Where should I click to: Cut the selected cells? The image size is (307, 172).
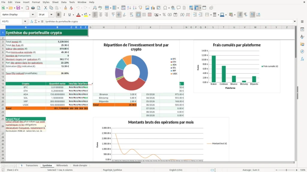(46, 8)
